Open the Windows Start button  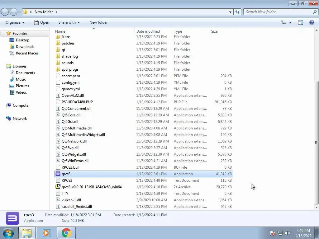[8, 233]
